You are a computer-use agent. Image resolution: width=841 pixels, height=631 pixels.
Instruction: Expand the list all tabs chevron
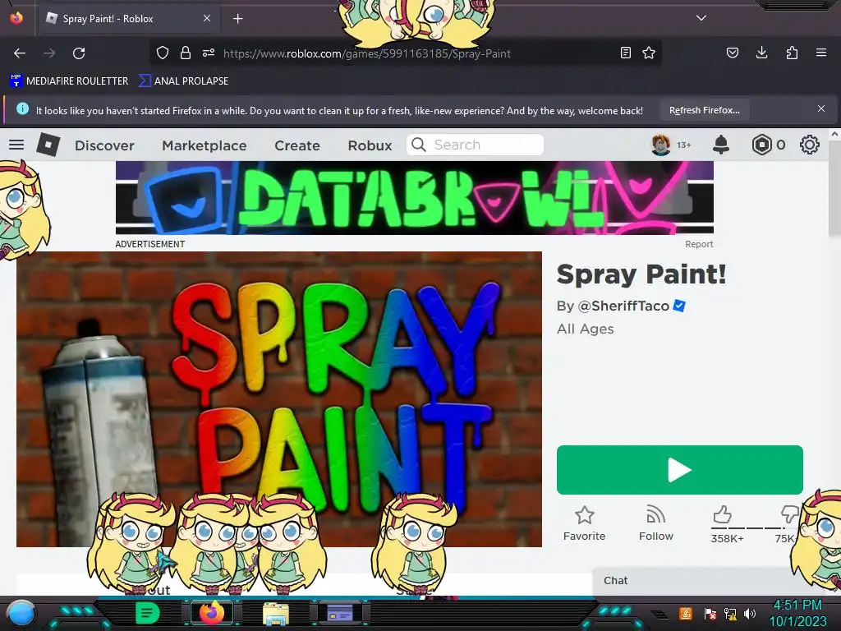click(x=701, y=18)
